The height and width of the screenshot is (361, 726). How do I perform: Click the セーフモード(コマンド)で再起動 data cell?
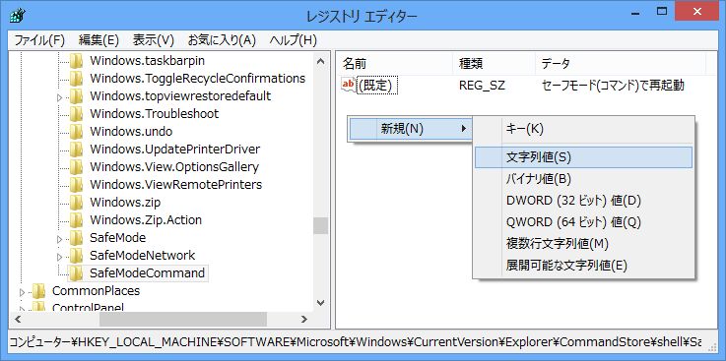(x=613, y=86)
